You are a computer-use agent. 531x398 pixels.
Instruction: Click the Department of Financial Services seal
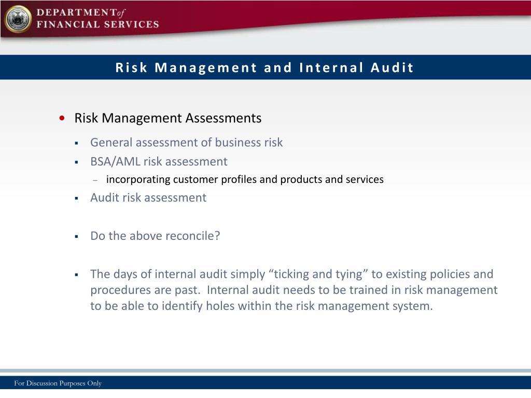coord(18,19)
